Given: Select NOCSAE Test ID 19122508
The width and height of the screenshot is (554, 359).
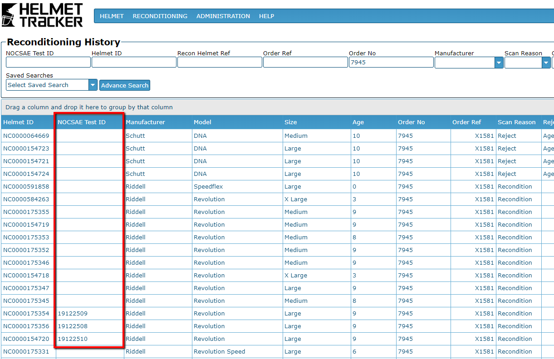Looking at the screenshot, I should [x=73, y=326].
